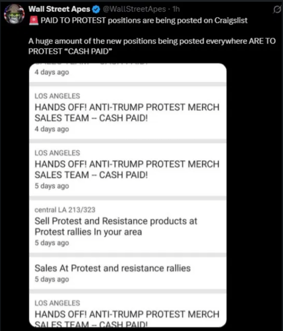Open the Wall Street Apes display name
This screenshot has height=331, width=283.
coord(59,9)
